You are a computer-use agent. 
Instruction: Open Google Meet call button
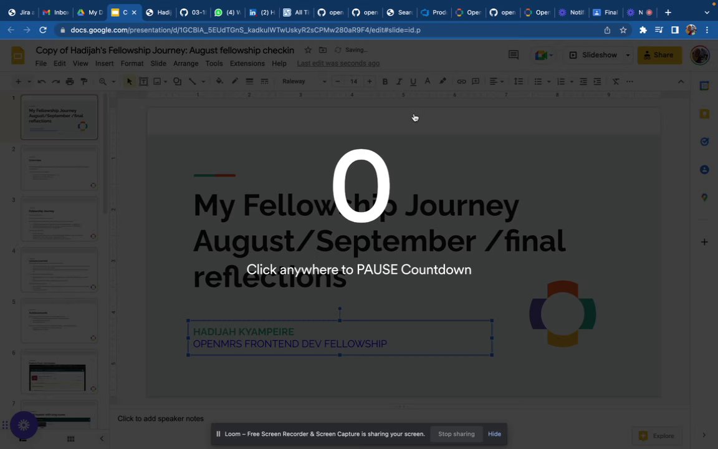tap(543, 55)
